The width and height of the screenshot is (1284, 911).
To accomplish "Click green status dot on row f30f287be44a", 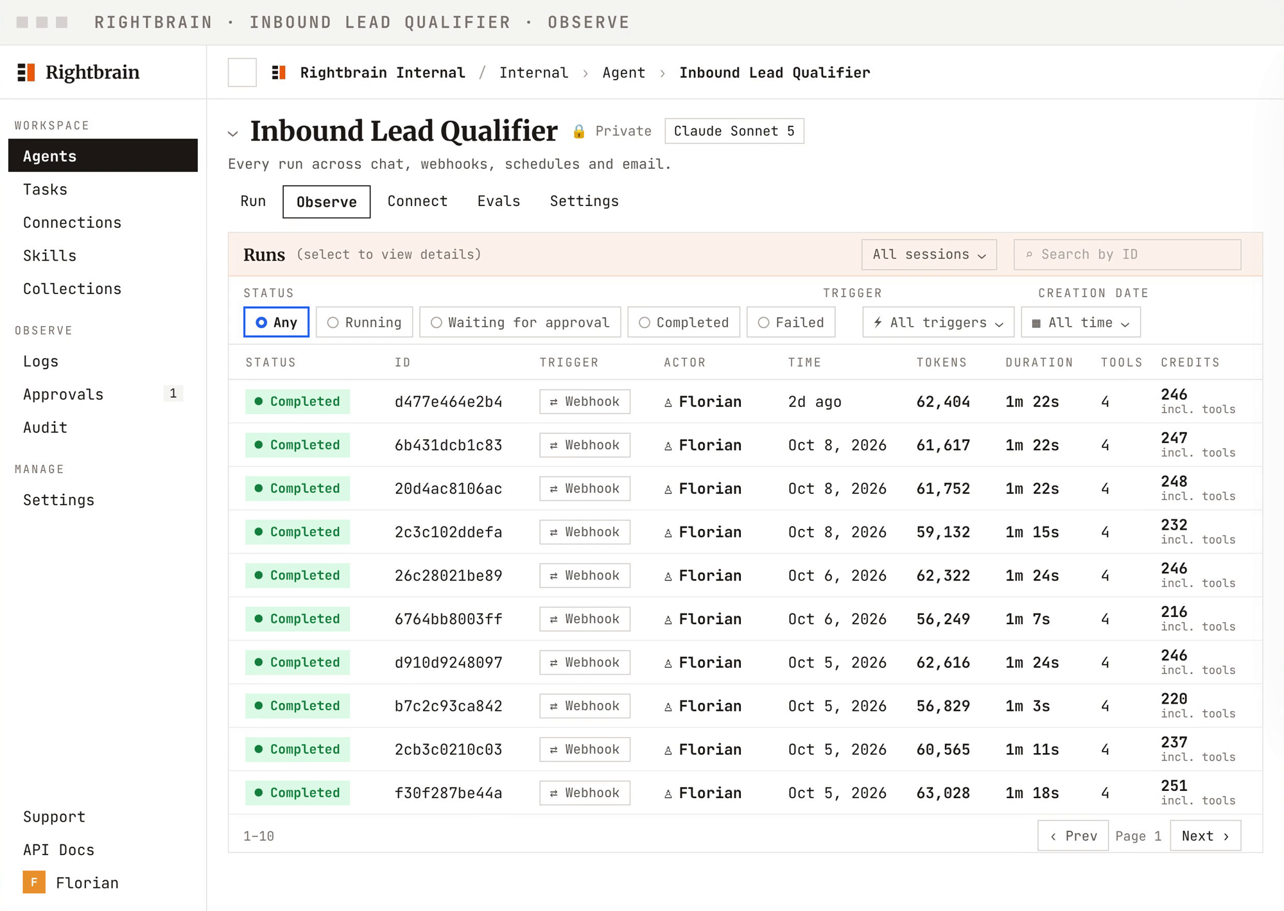I will tap(259, 793).
